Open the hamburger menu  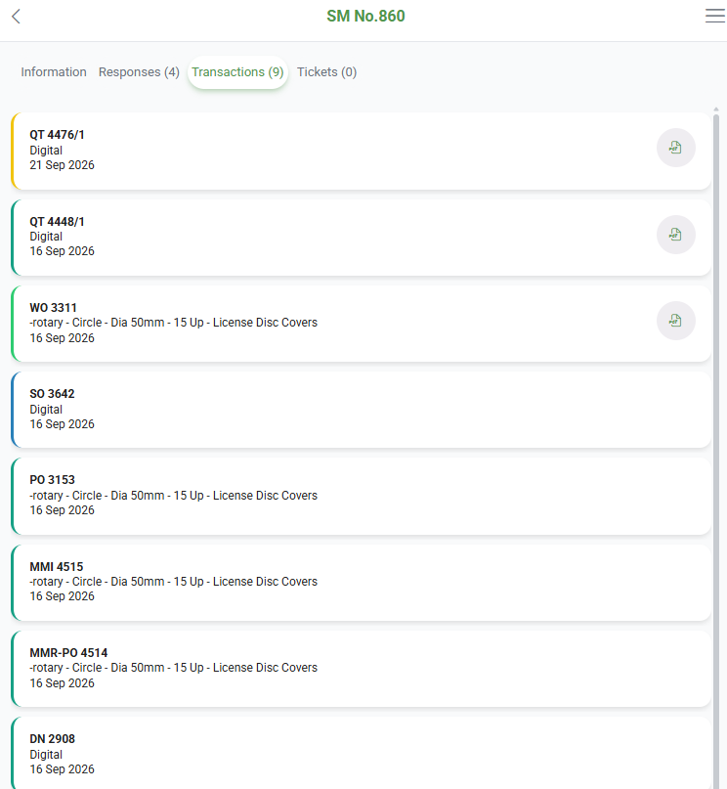(x=714, y=16)
